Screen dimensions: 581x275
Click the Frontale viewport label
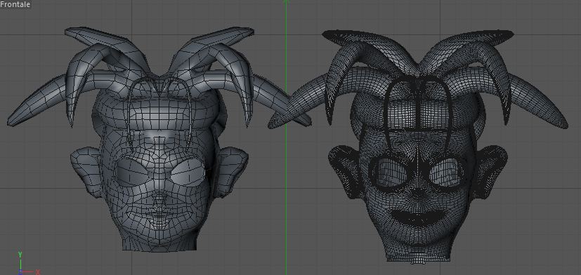15,4
